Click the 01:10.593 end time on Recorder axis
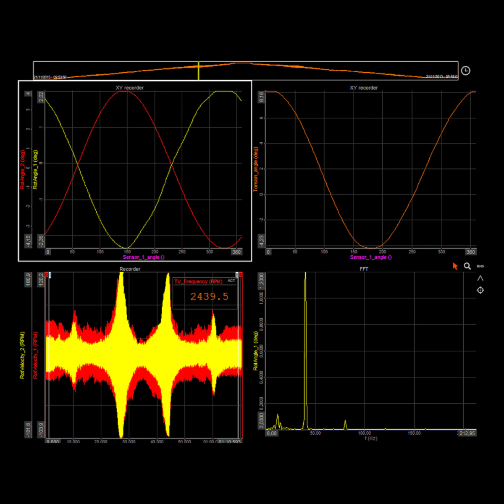Screen dimensions: 504x504 [x=230, y=442]
